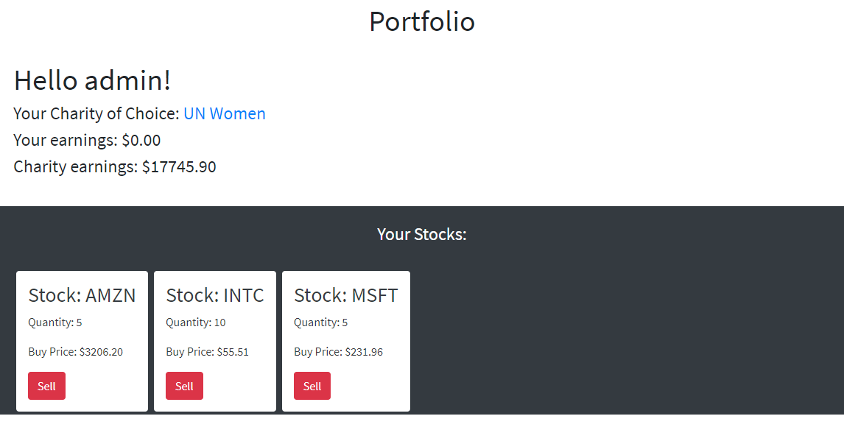Click MSFT Quantity: 5 text

(x=321, y=322)
